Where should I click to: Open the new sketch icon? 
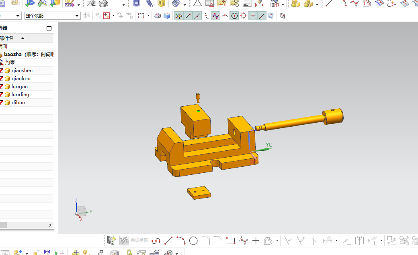112,241
